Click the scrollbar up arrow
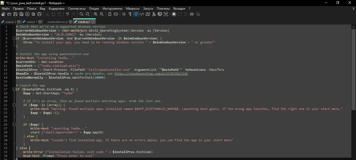Screen dimensions: 356x160 [x=354, y=27]
